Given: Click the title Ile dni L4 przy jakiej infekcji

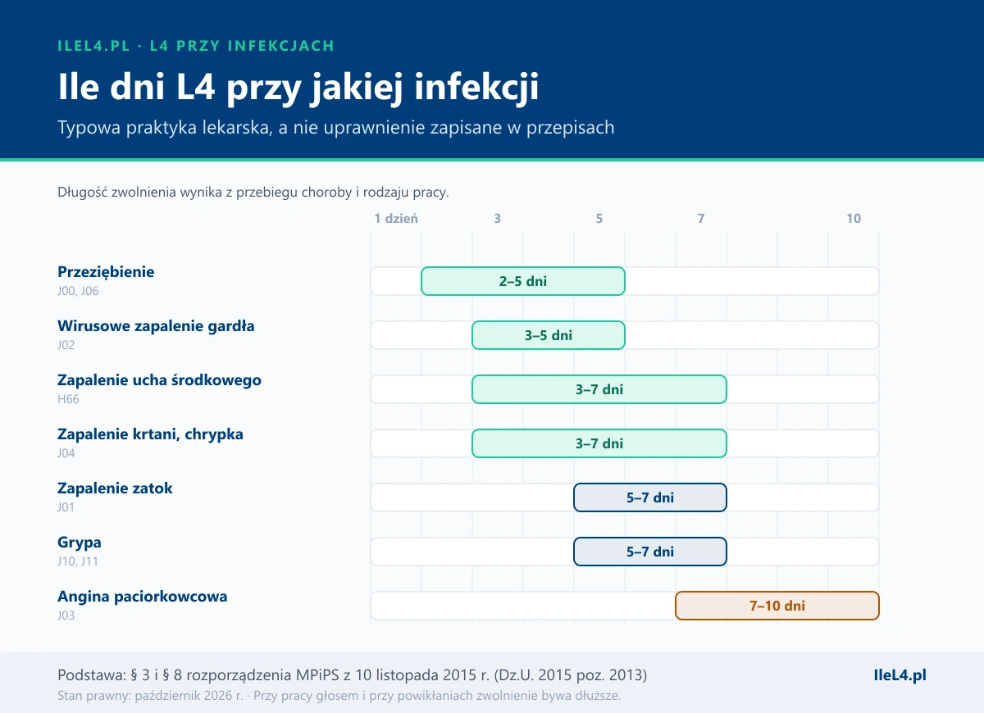Looking at the screenshot, I should pos(298,88).
